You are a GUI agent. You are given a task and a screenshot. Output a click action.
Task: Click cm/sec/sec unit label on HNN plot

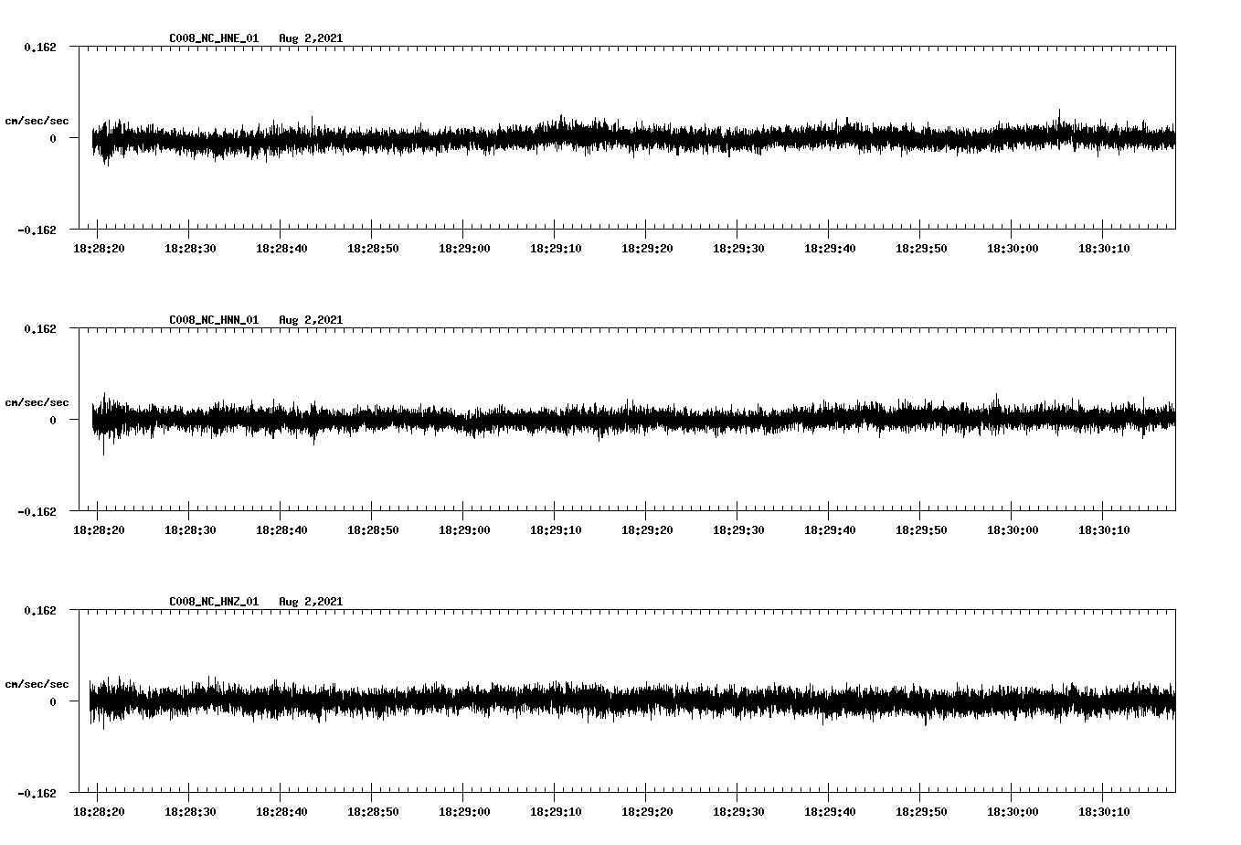click(37, 402)
